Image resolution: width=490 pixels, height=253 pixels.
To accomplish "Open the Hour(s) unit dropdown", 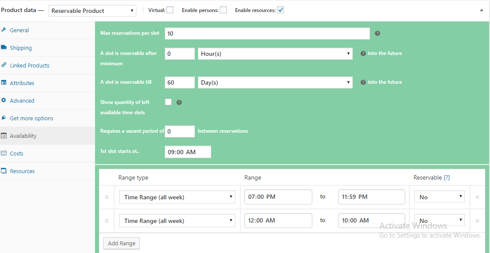I will (x=275, y=54).
